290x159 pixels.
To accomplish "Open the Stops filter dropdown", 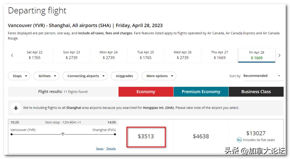I will [19, 76].
